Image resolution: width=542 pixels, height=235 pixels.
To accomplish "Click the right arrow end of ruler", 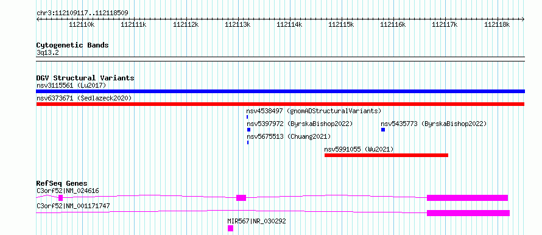I will 523,19.
